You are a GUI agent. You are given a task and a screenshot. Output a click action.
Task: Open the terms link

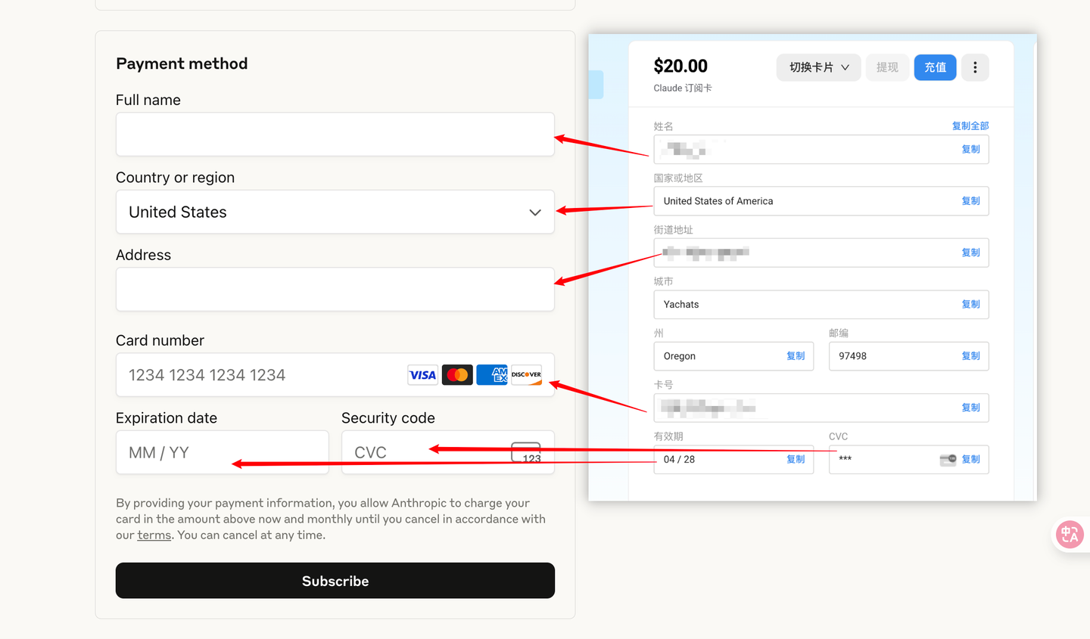coord(154,535)
